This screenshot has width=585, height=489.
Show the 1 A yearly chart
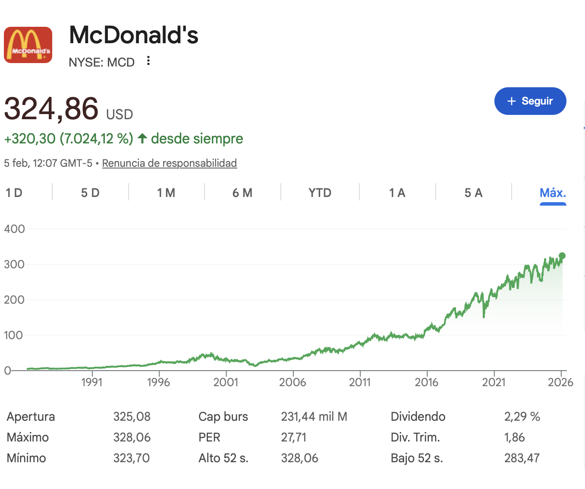click(x=397, y=193)
